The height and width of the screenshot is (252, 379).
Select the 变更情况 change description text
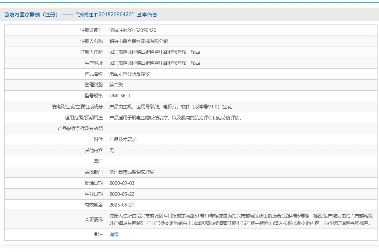tap(241, 220)
